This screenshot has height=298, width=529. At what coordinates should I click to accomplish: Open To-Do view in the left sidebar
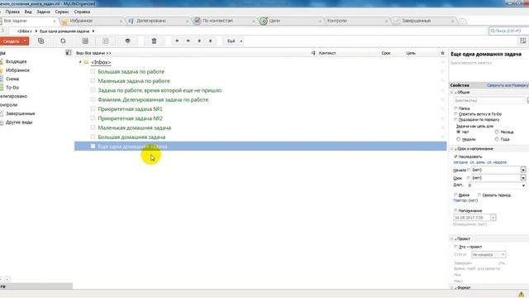(x=12, y=88)
